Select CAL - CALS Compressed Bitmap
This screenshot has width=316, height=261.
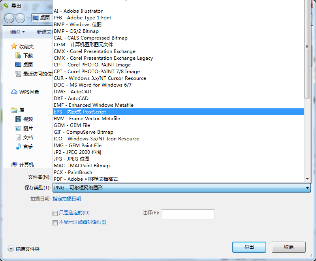tap(179, 38)
